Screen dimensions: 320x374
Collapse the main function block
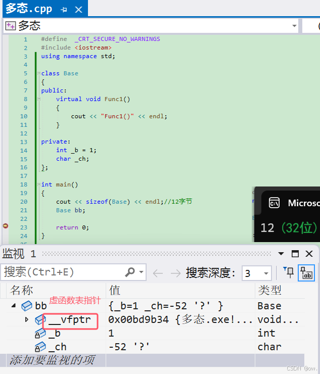pyautogui.click(x=39, y=184)
